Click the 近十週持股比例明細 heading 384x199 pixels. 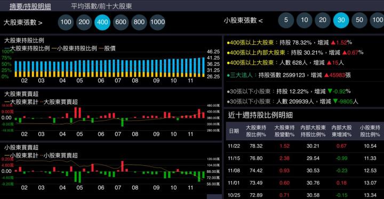click(260, 115)
